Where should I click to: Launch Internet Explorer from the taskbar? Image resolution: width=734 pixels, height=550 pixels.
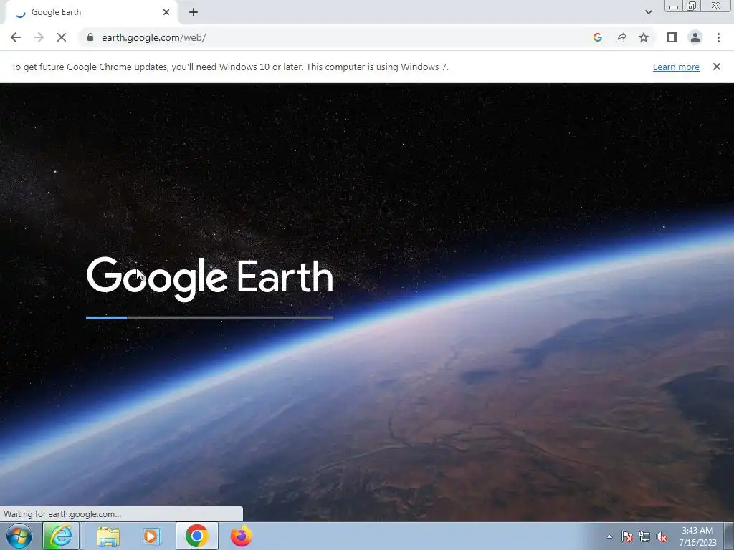(x=61, y=536)
